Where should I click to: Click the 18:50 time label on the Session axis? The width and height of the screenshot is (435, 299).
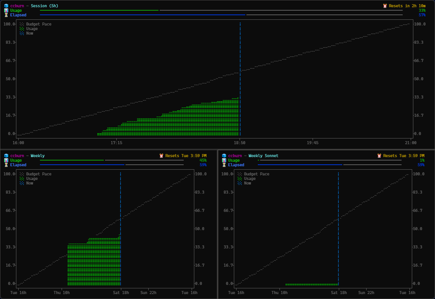click(239, 143)
